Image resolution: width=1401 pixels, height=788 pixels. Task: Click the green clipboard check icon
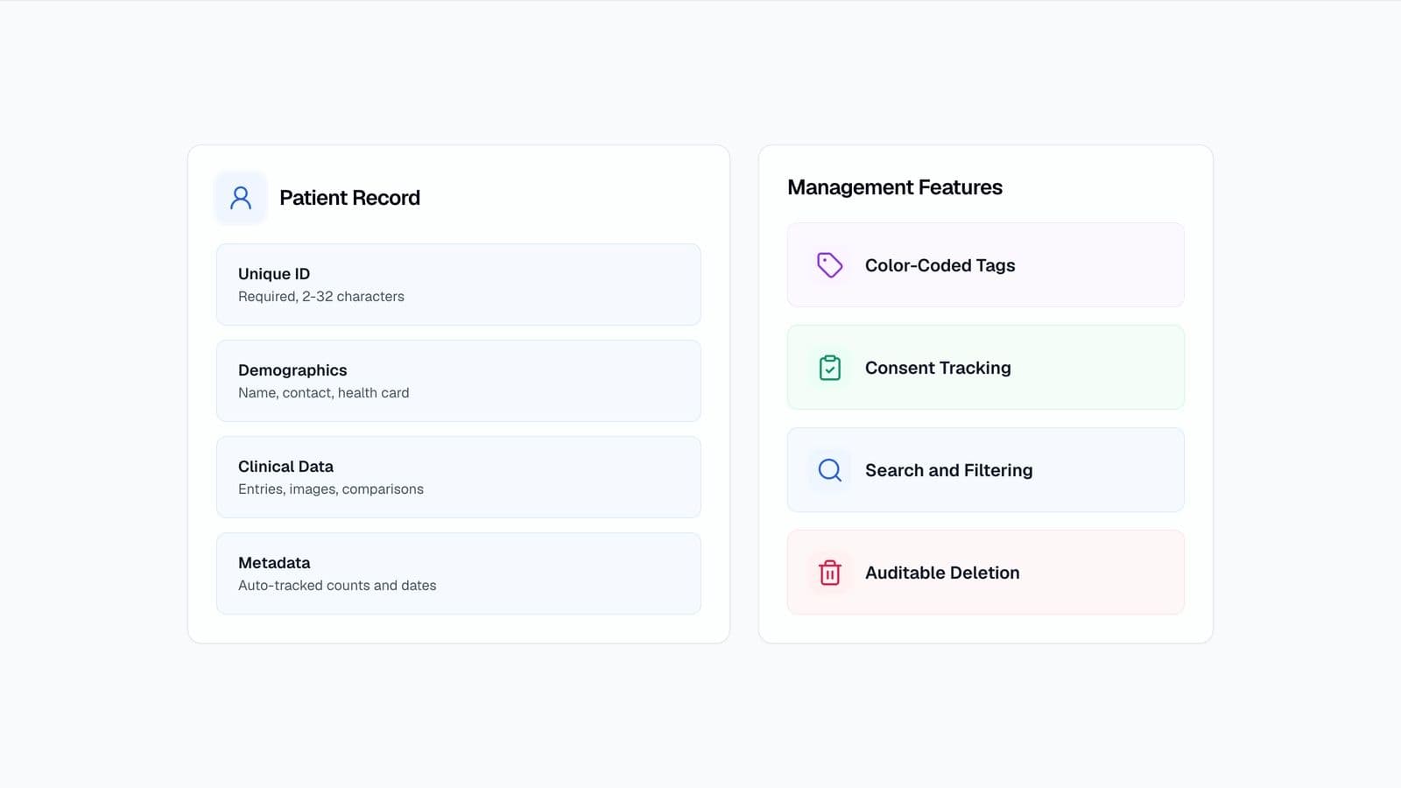pos(830,368)
